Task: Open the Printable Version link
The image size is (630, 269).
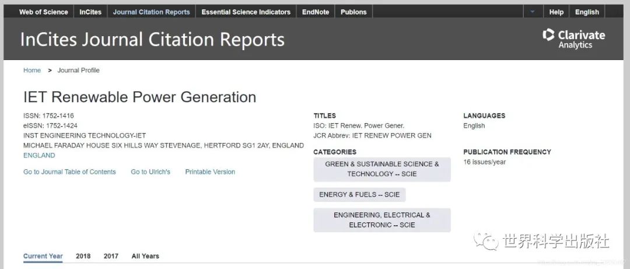Action: coord(210,172)
